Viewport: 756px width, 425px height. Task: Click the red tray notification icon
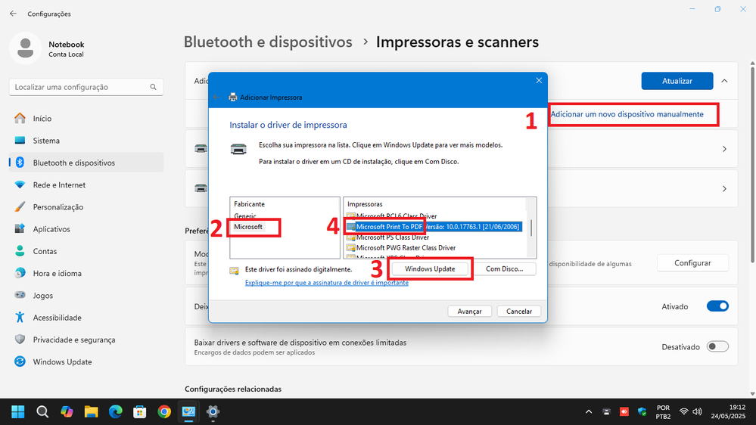624,411
